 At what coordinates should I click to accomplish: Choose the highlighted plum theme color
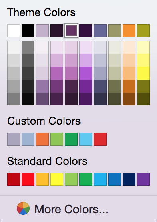tap(71, 31)
